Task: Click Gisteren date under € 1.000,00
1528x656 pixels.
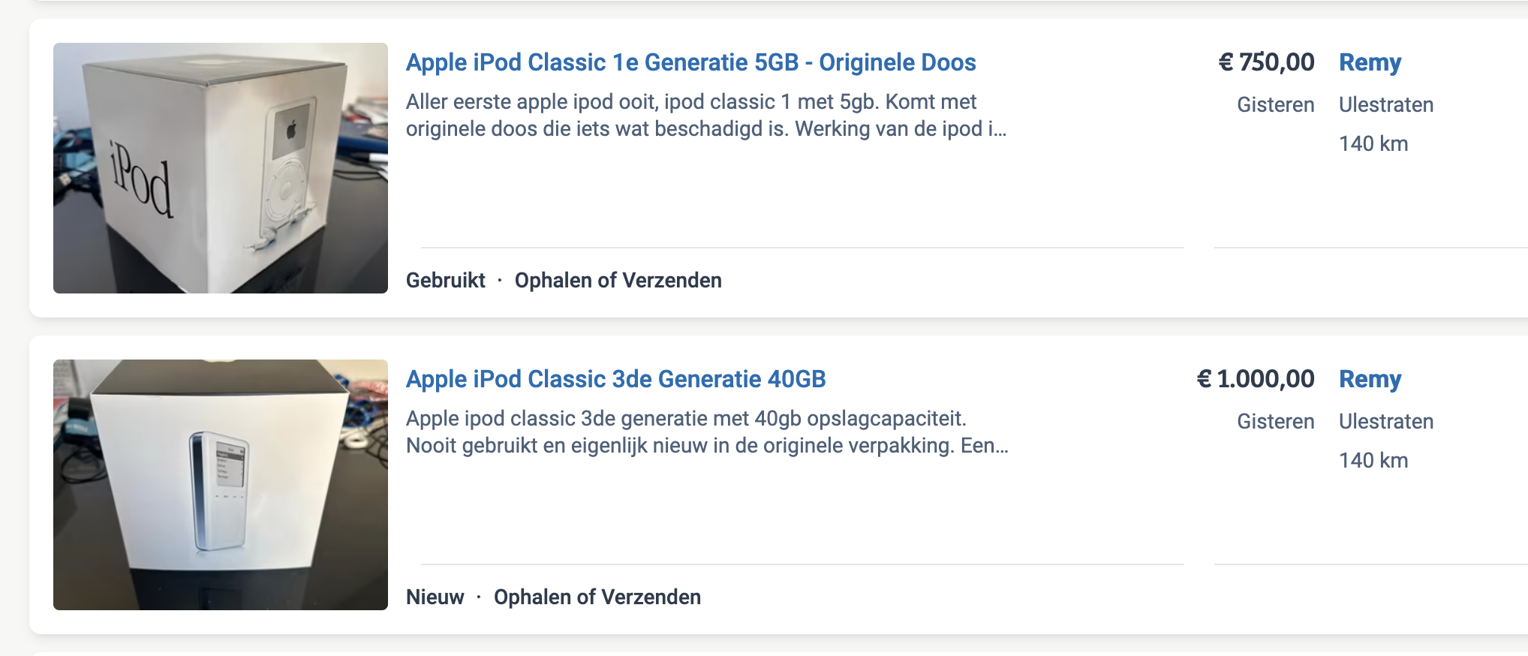Action: (1276, 422)
